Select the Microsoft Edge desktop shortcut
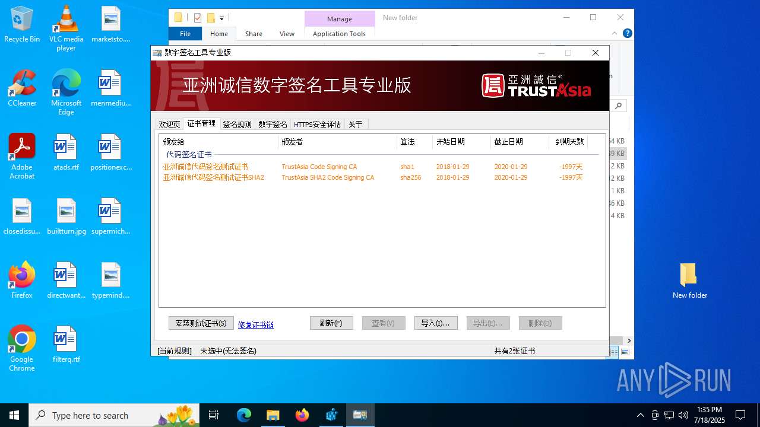 [x=66, y=93]
